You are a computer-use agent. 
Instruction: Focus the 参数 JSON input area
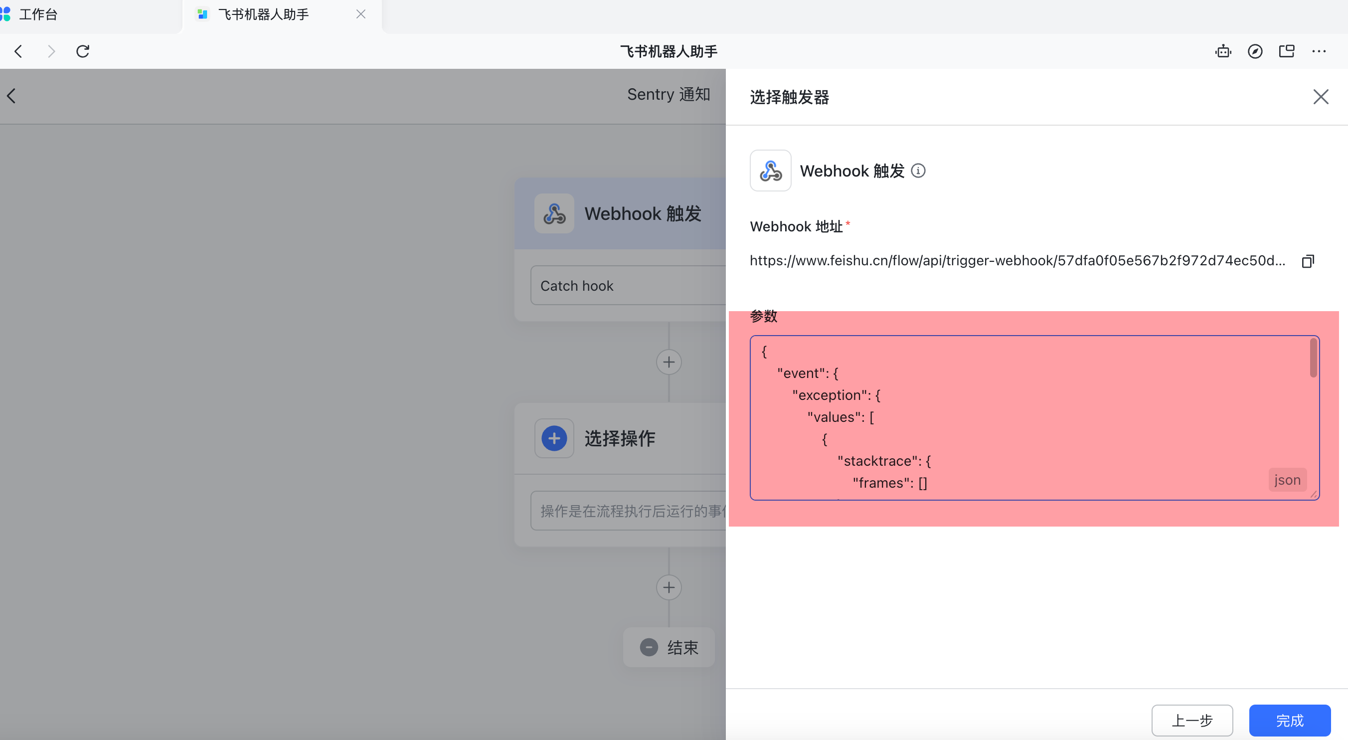click(1034, 418)
